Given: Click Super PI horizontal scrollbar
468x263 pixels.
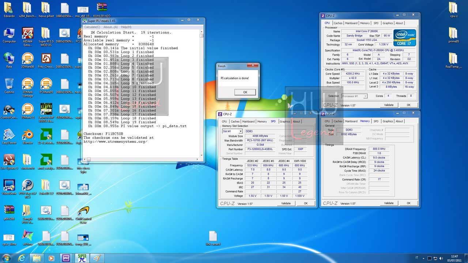Looking at the screenshot, I should click(x=141, y=159).
